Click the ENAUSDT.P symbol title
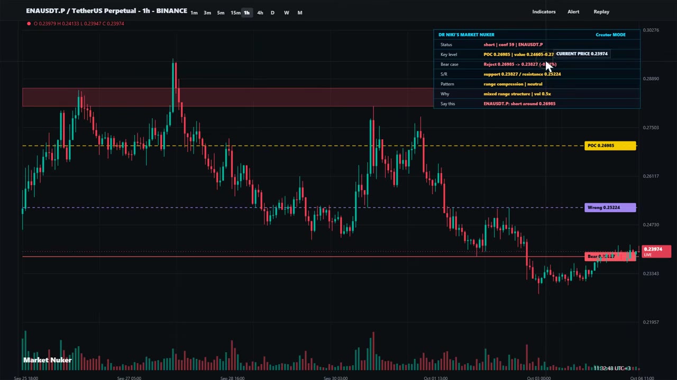Screen dimensions: 677x380 point(106,11)
